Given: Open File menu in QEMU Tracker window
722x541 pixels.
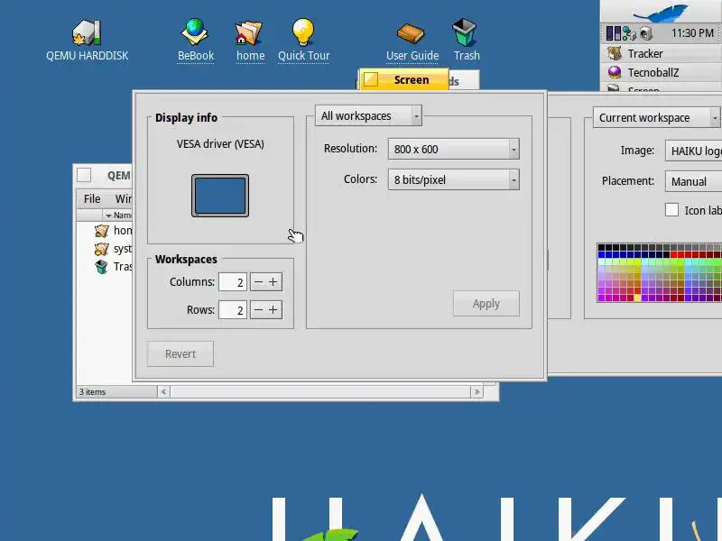Looking at the screenshot, I should click(92, 198).
